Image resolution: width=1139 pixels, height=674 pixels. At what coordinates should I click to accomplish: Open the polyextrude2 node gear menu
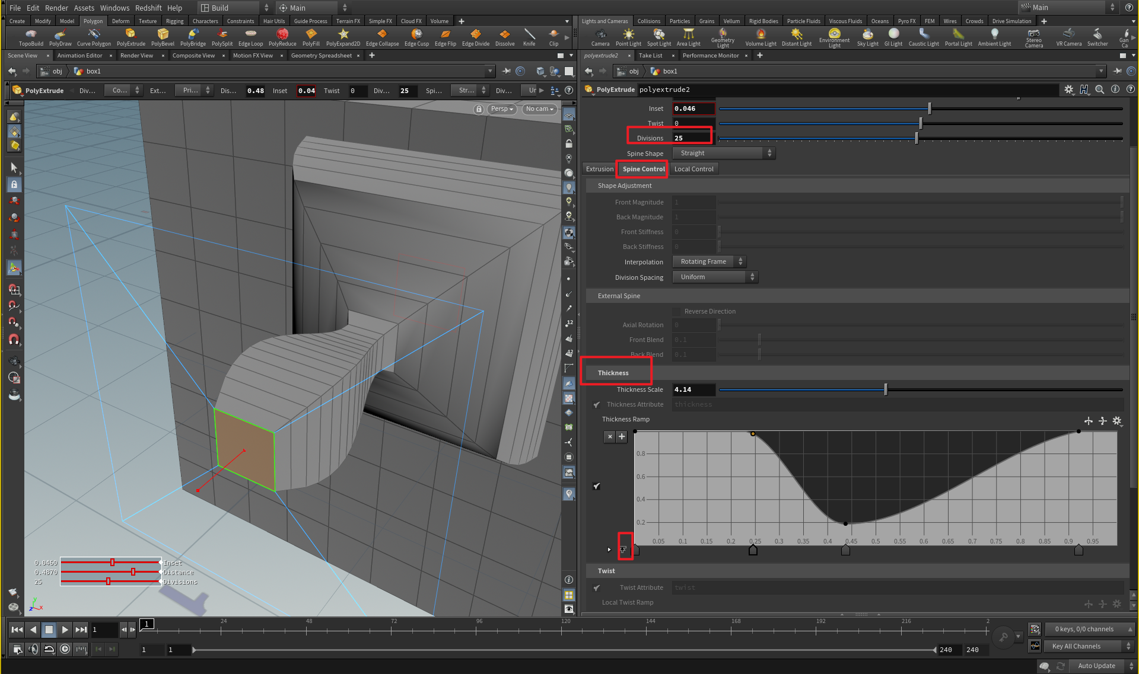point(1069,90)
